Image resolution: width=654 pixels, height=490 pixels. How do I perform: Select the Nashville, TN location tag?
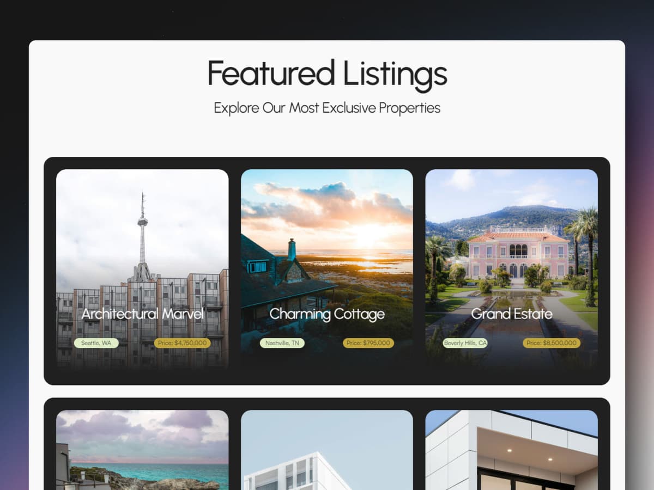click(282, 343)
